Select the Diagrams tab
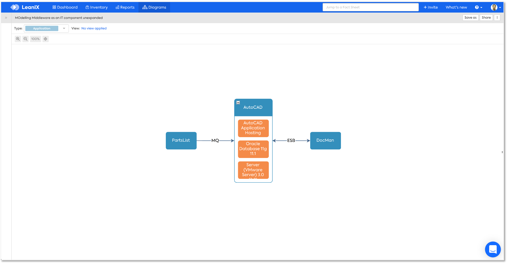 pyautogui.click(x=154, y=7)
